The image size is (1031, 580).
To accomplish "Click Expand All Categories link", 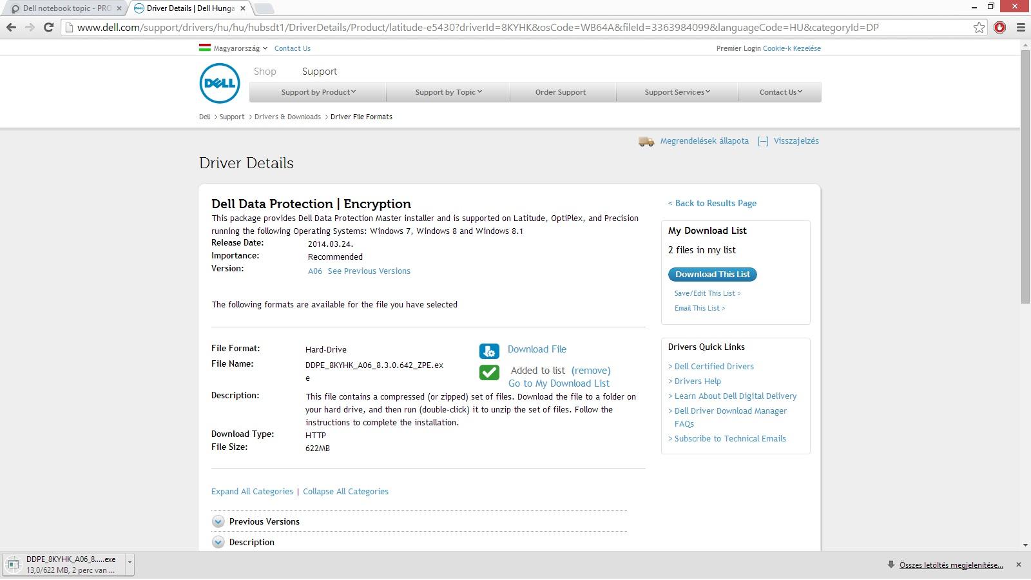I will coord(252,491).
